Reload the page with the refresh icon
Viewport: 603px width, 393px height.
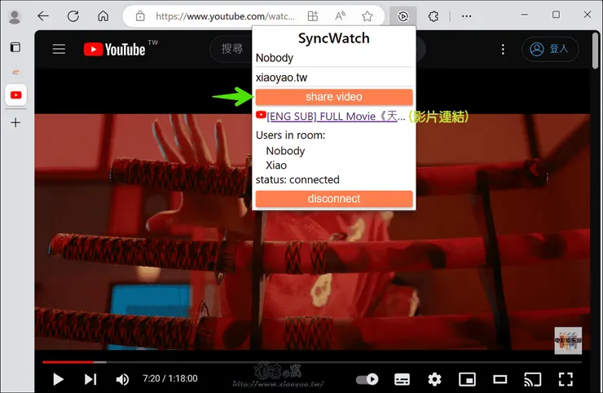pos(73,16)
